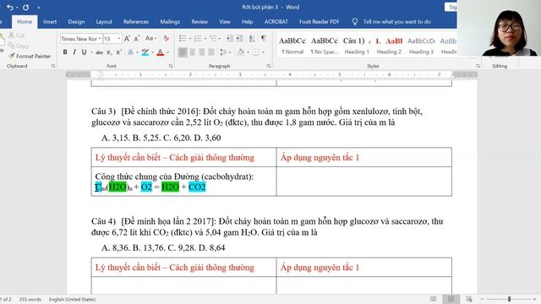Click the Text Effects and Typography icon

(x=130, y=52)
